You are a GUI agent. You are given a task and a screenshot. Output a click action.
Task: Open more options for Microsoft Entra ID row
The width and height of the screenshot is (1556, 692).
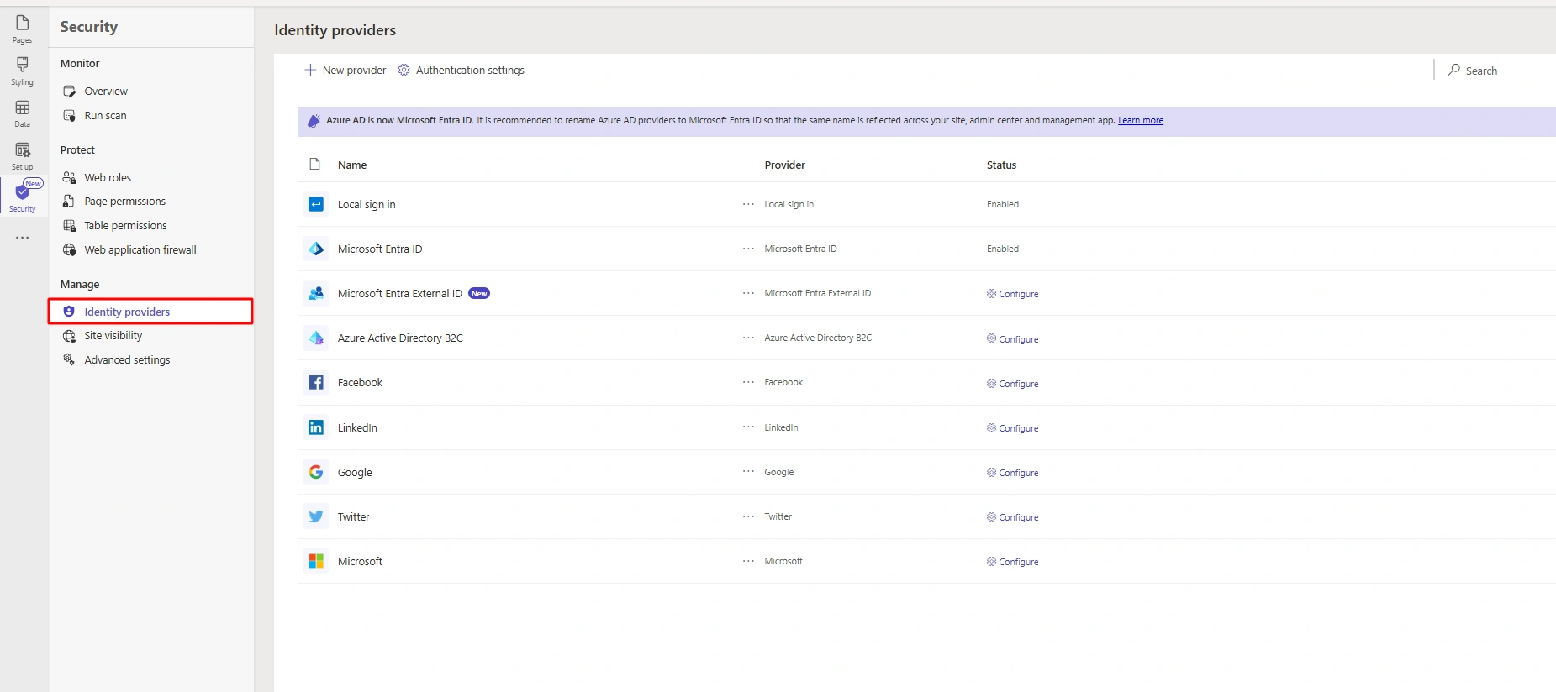[x=748, y=249]
